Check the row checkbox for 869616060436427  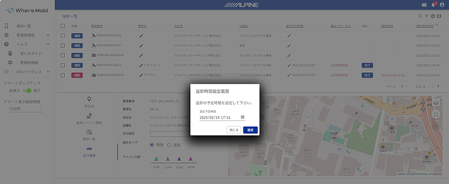point(63,45)
